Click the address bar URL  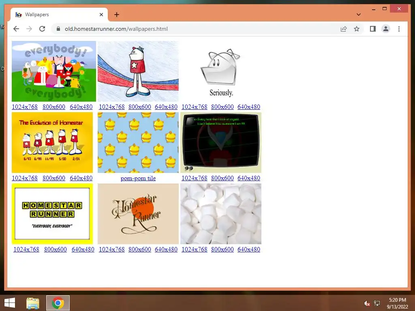coord(116,29)
